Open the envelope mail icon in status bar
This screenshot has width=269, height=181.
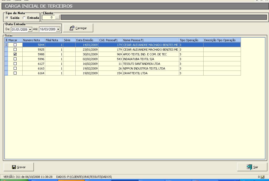(x=262, y=177)
